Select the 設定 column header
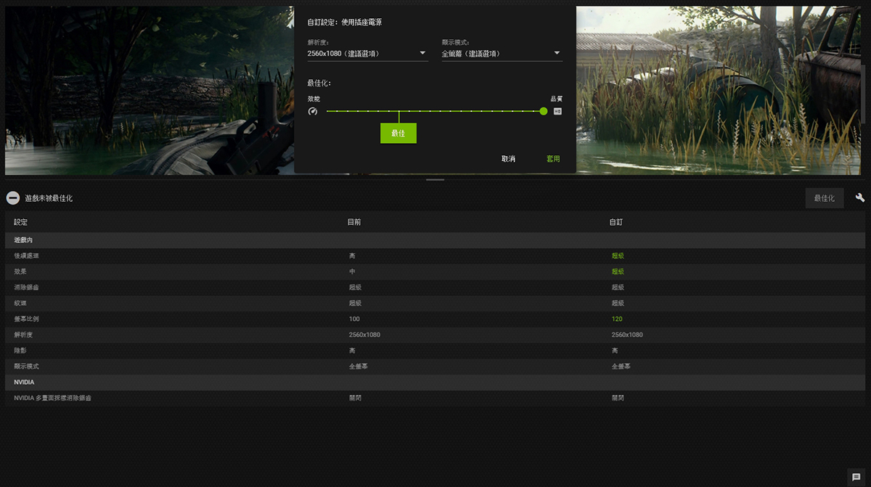Image resolution: width=871 pixels, height=487 pixels. 20,222
